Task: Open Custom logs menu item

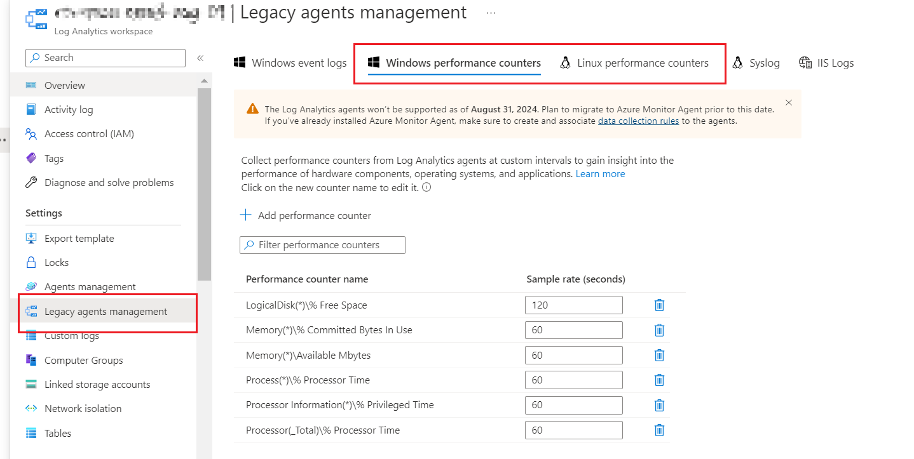Action: point(104,336)
